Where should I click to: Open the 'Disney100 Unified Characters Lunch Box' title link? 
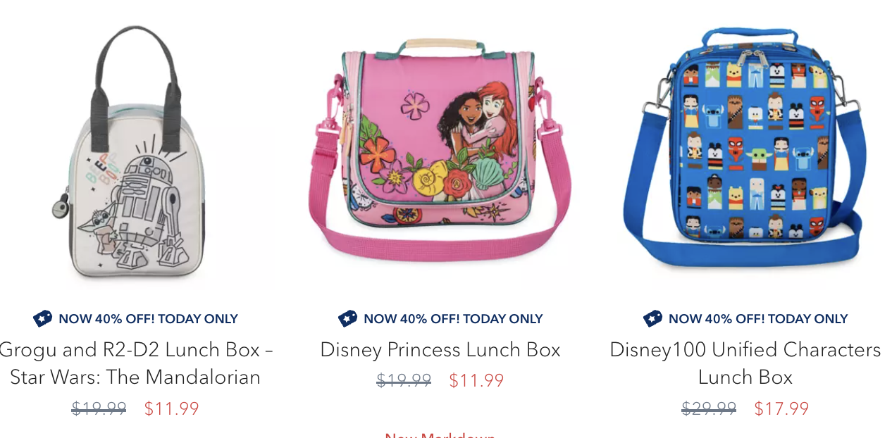(x=745, y=363)
